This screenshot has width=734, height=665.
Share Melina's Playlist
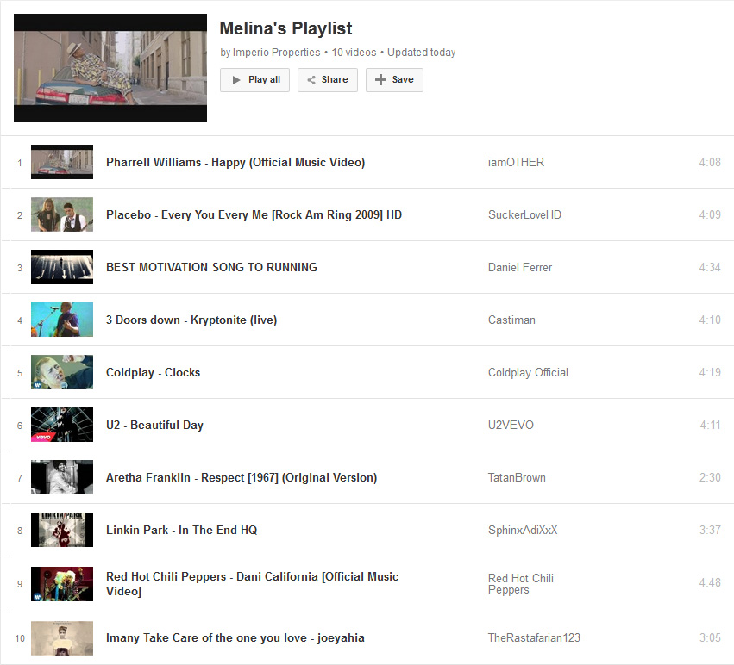[x=328, y=80]
